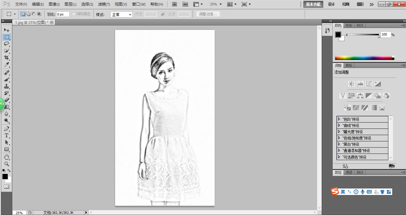Click the 基本功能 workspace button
This screenshot has height=215, width=406.
(313, 4)
